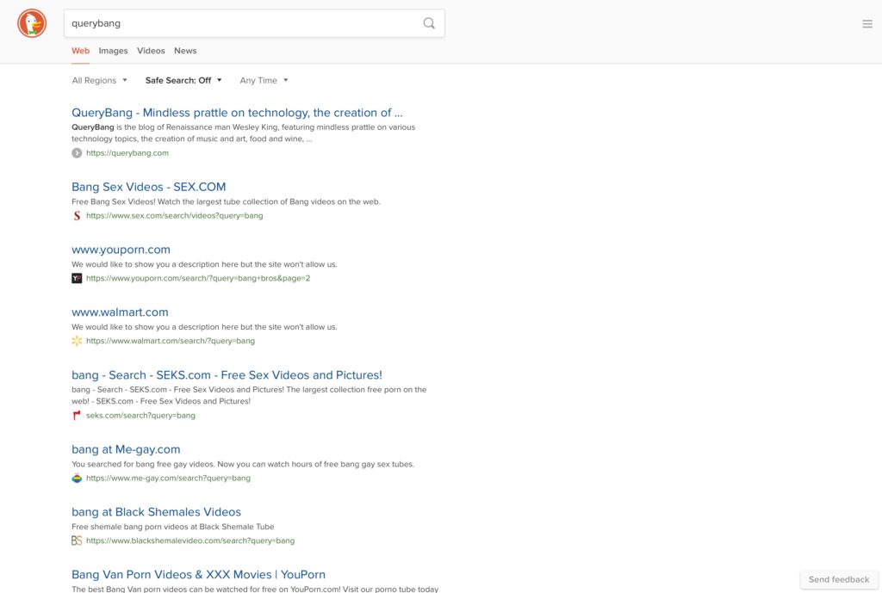Switch to the Videos tab
The width and height of the screenshot is (882, 593).
point(151,51)
